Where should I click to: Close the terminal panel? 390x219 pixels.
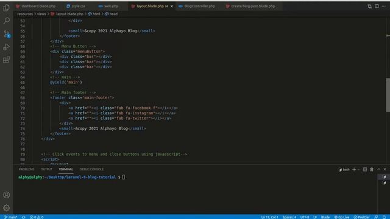(x=385, y=169)
